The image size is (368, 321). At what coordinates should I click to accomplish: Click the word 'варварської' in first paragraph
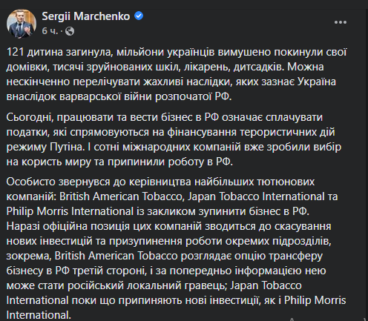[90, 96]
